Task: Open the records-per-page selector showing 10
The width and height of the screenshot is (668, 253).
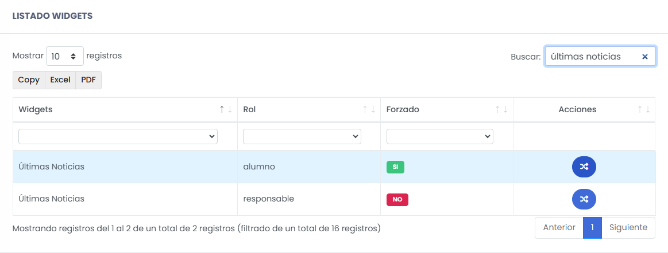Action: [x=65, y=56]
